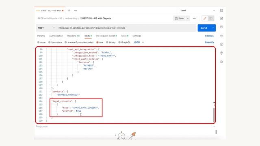Click the "products" key on line 111

[x=58, y=92]
